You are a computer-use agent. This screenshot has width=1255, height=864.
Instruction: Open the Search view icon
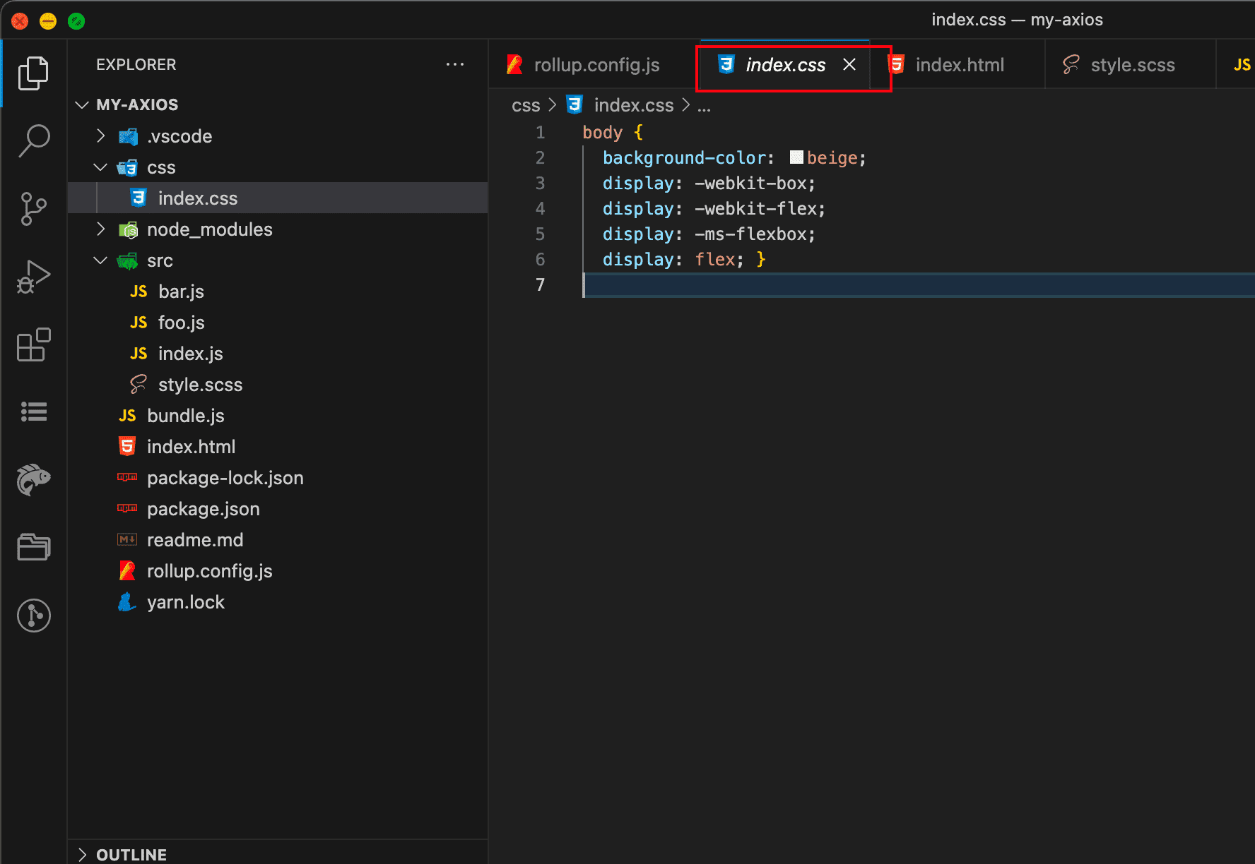(33, 140)
